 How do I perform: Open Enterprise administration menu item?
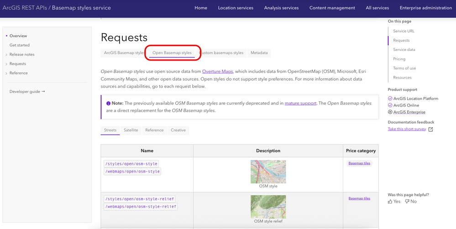click(x=426, y=8)
